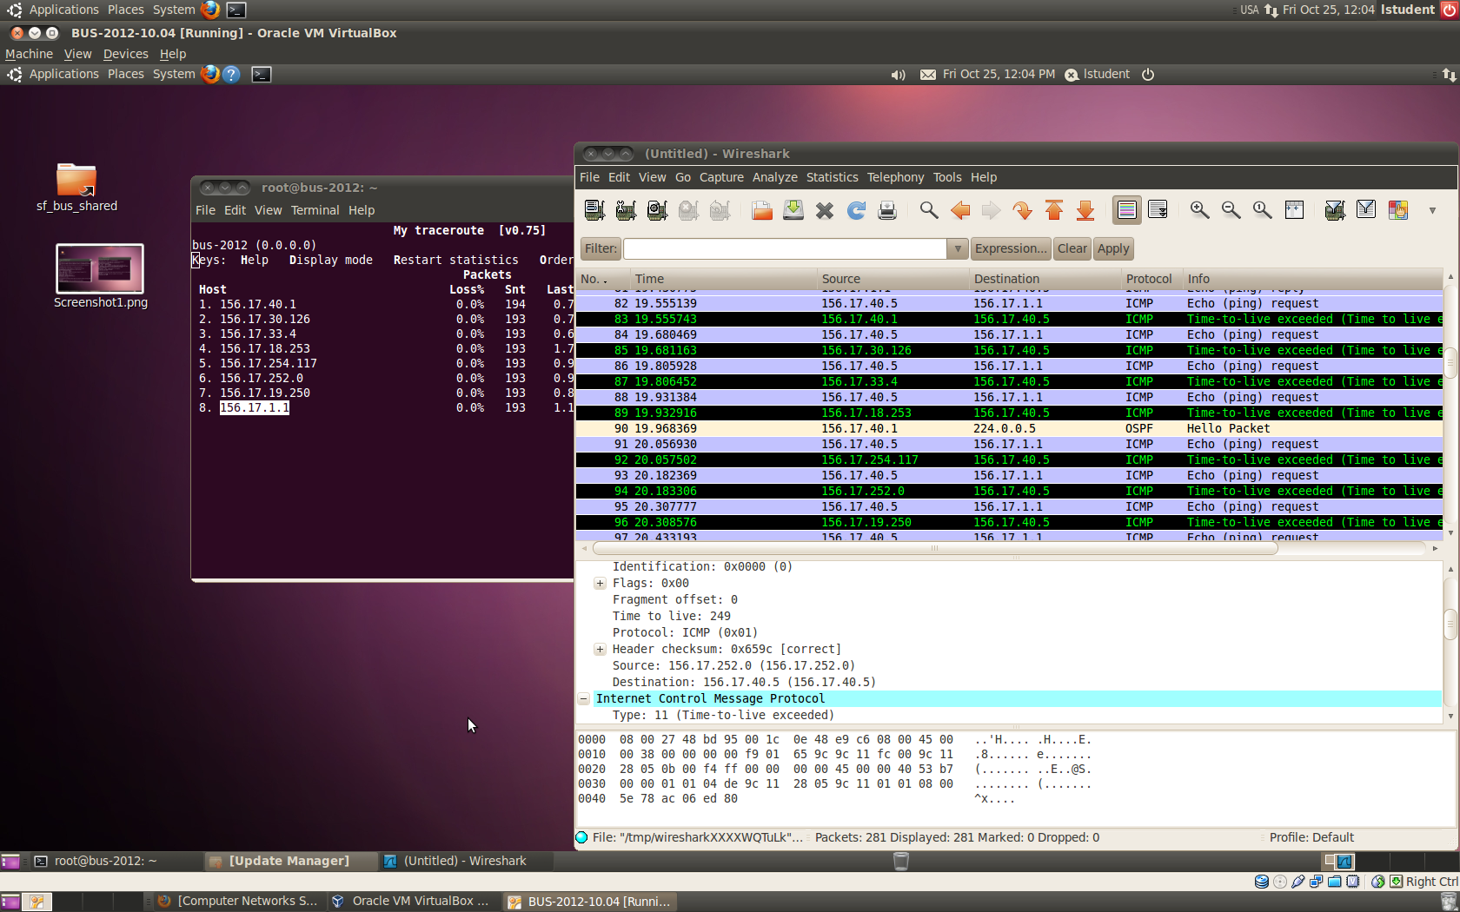Open the Terminal menu in terminal window

(315, 210)
